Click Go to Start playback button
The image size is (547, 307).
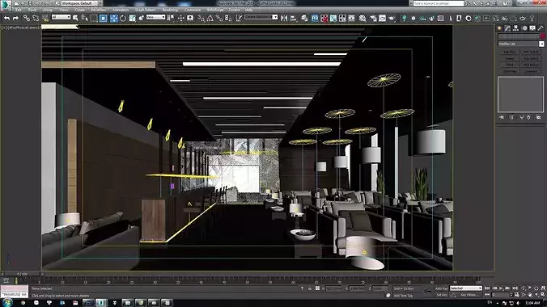[487, 288]
